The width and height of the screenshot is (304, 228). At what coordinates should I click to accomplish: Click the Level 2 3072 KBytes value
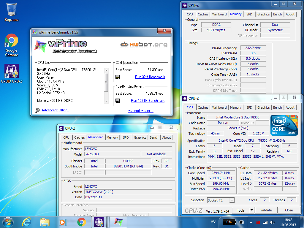268,183
